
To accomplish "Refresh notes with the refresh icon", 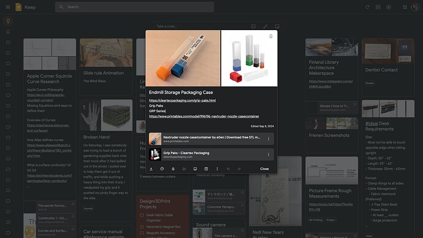I will (x=367, y=7).
